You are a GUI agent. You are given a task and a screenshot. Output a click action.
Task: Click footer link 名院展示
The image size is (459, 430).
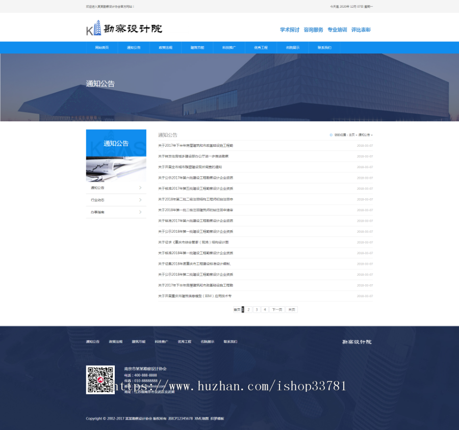pyautogui.click(x=207, y=342)
